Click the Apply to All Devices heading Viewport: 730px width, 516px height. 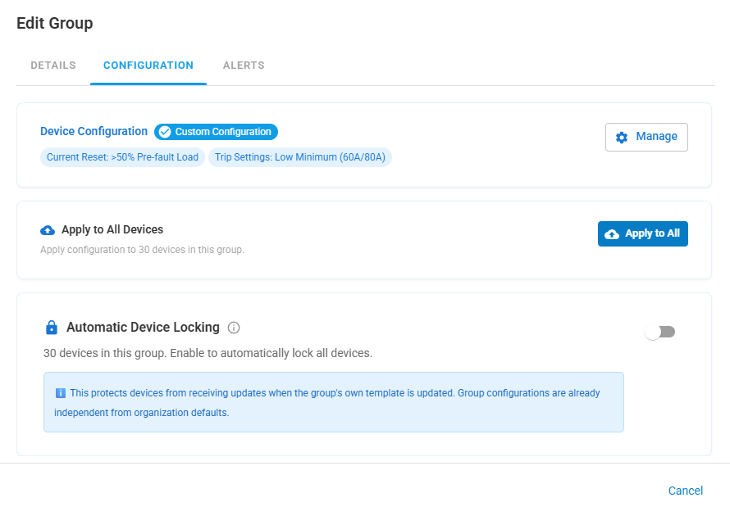(x=112, y=229)
